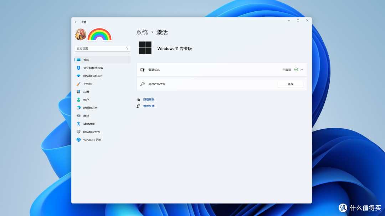This screenshot has height=216, width=385.
Task: Open 网络和 Internet settings
Action: [103, 76]
